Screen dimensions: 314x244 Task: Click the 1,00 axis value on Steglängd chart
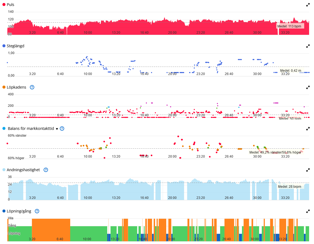pyautogui.click(x=11, y=53)
